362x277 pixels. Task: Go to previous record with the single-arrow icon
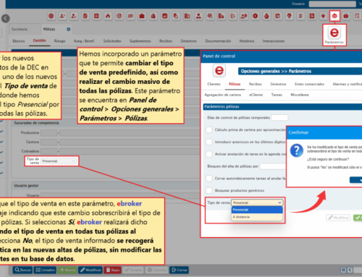pyautogui.click(x=350, y=270)
